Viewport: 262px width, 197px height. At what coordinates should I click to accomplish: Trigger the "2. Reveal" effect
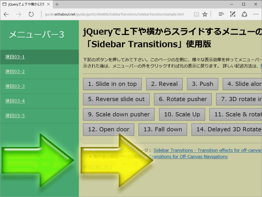coord(164,84)
